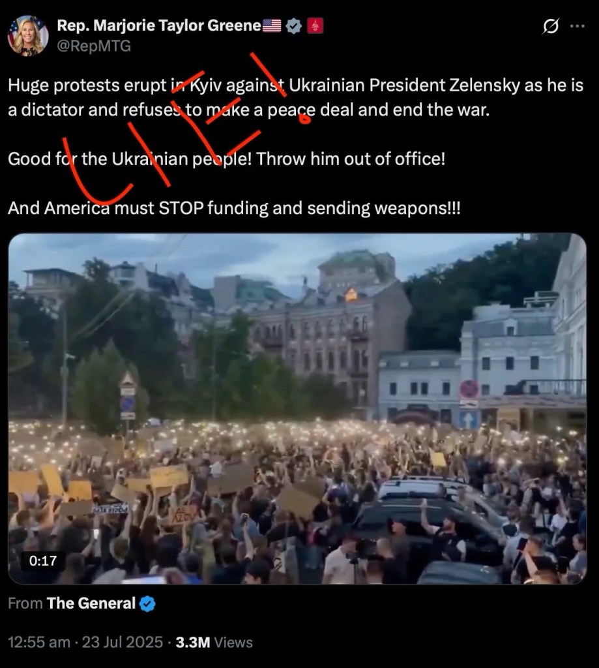
Task: Open The General source account link
Action: [91, 604]
